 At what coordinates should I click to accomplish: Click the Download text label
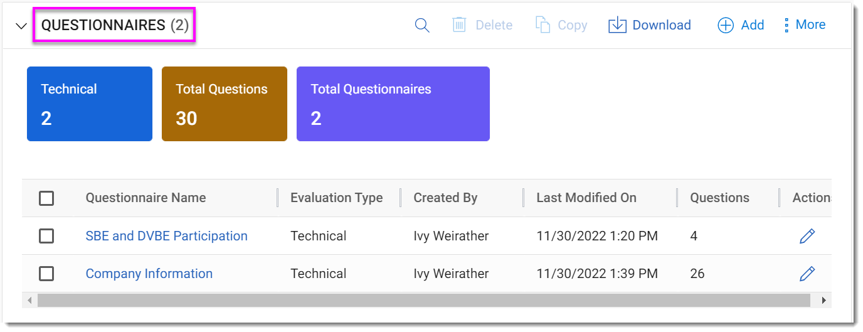coord(662,25)
